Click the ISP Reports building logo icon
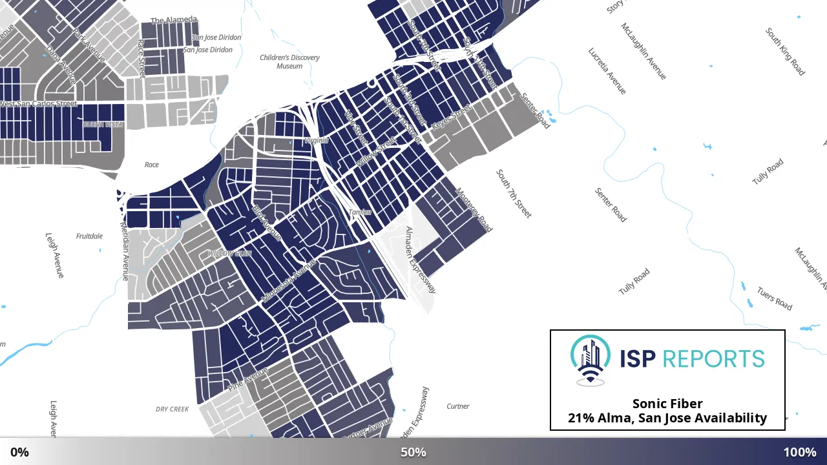This screenshot has height=465, width=827. 590,360
